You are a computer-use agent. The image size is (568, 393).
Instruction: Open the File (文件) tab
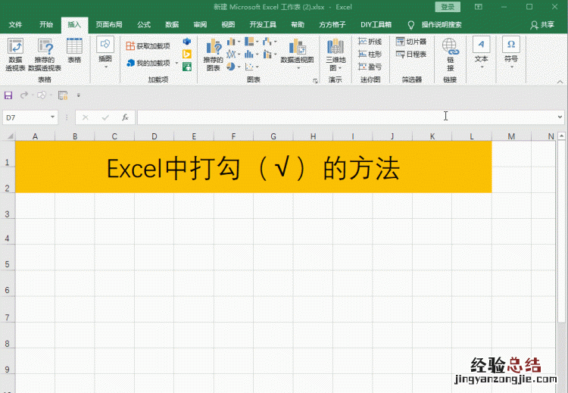(15, 24)
